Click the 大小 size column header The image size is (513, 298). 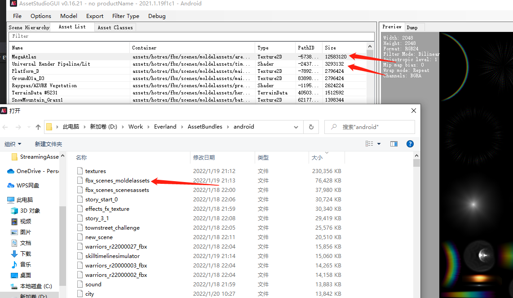pyautogui.click(x=317, y=158)
